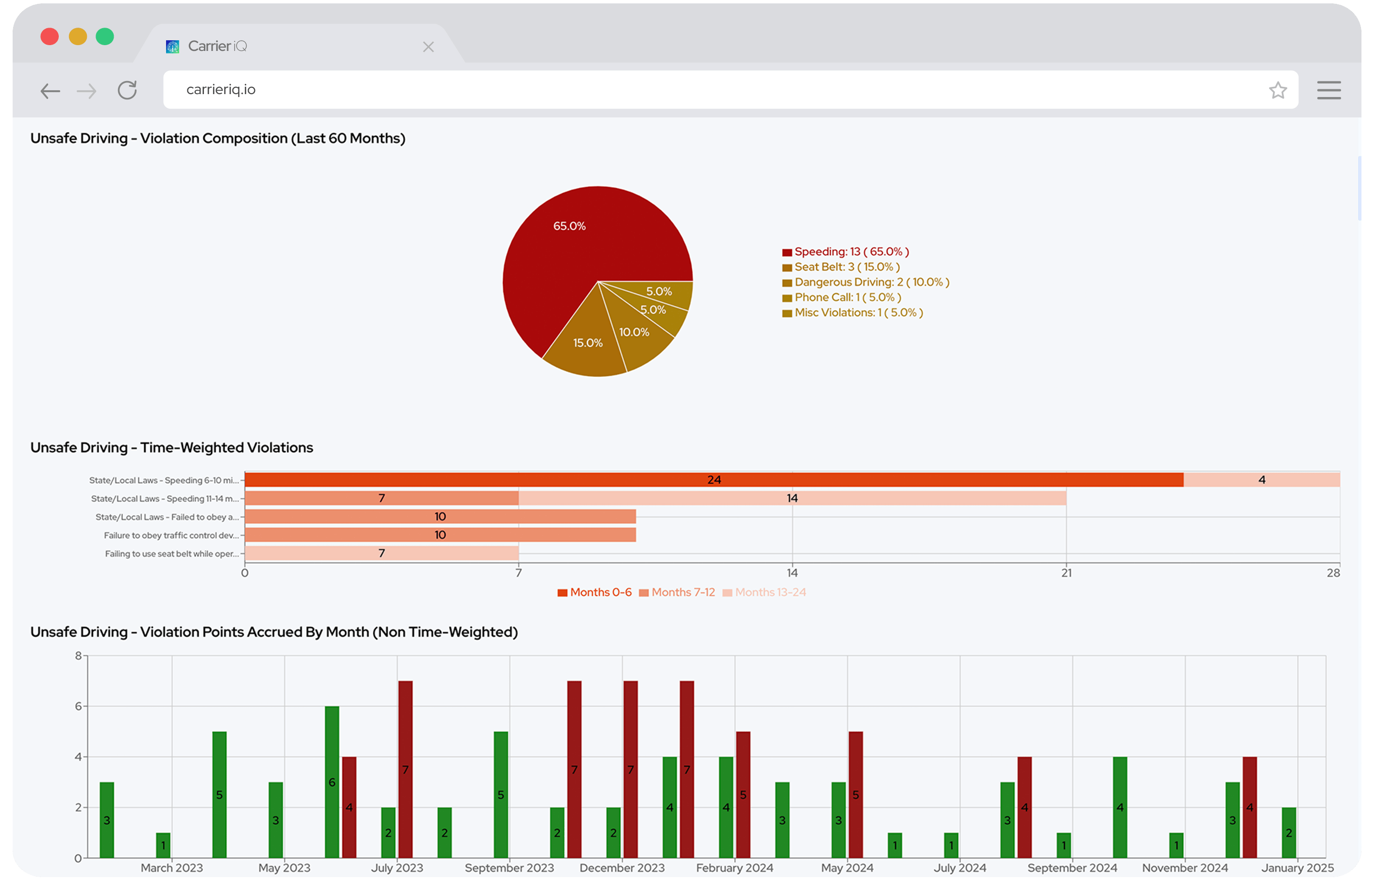Click the browser back arrow
This screenshot has width=1377, height=880.
click(x=50, y=90)
